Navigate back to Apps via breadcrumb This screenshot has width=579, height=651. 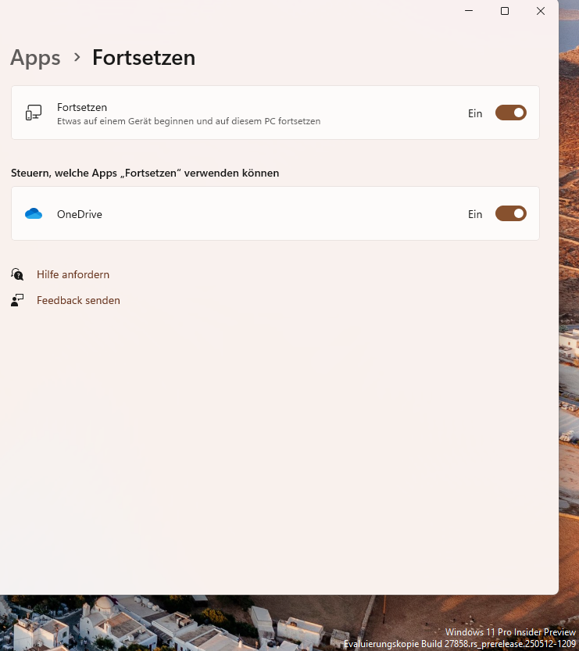coord(35,58)
